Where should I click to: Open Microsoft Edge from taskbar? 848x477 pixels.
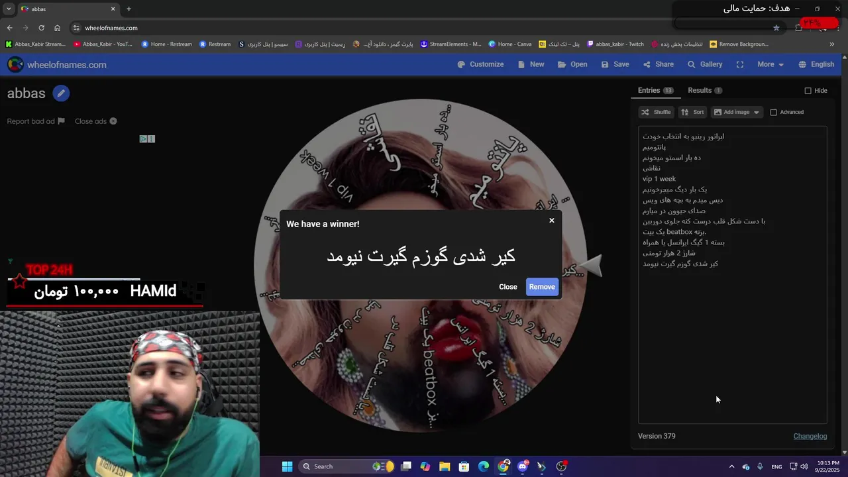point(483,466)
